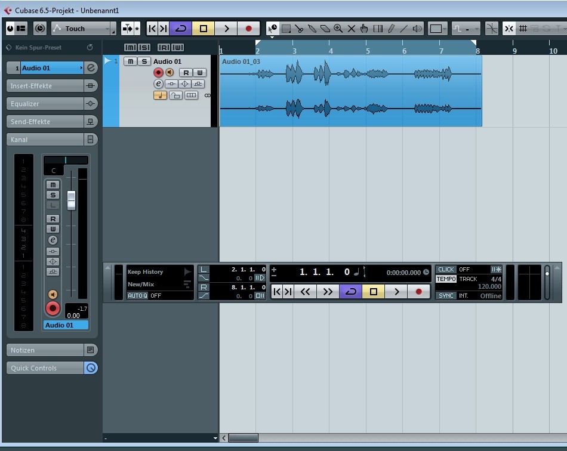Select the Mute (X) tool in toolbar
The image size is (567, 451).
point(351,29)
